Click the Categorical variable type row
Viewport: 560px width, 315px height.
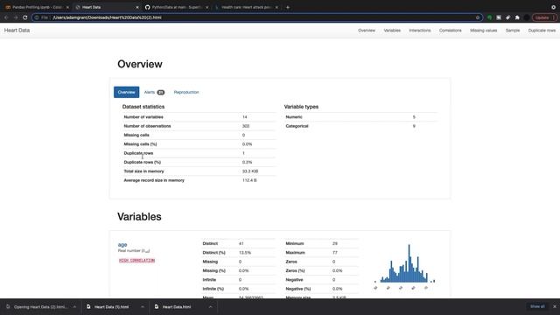click(360, 126)
